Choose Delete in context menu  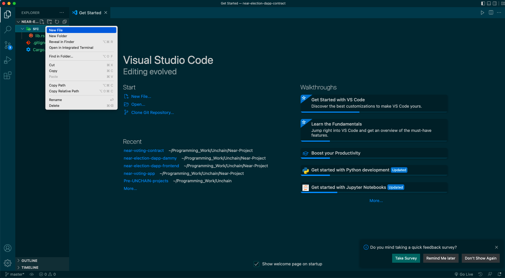(x=81, y=106)
